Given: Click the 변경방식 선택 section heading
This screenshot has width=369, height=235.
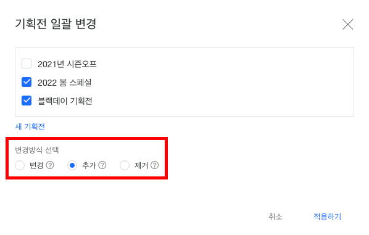Looking at the screenshot, I should point(36,150).
